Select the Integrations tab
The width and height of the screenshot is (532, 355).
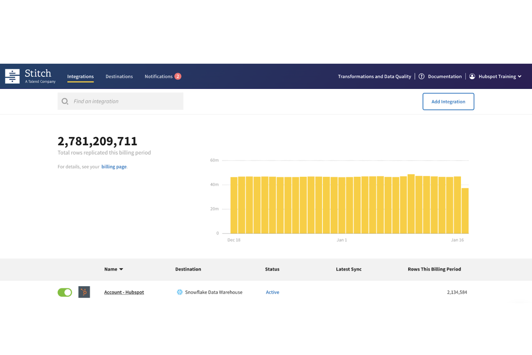80,76
